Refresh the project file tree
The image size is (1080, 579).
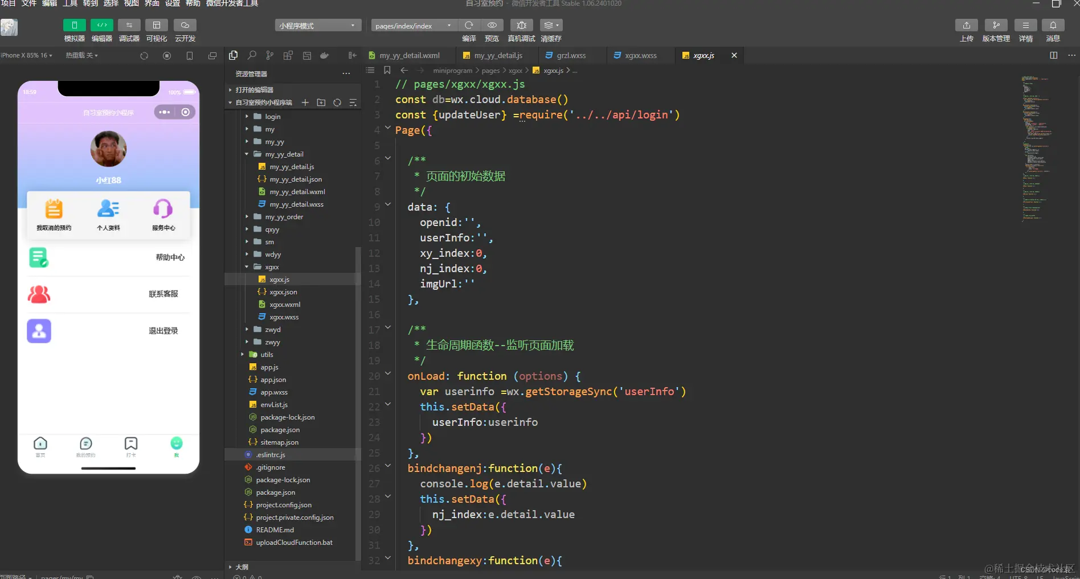click(x=337, y=102)
